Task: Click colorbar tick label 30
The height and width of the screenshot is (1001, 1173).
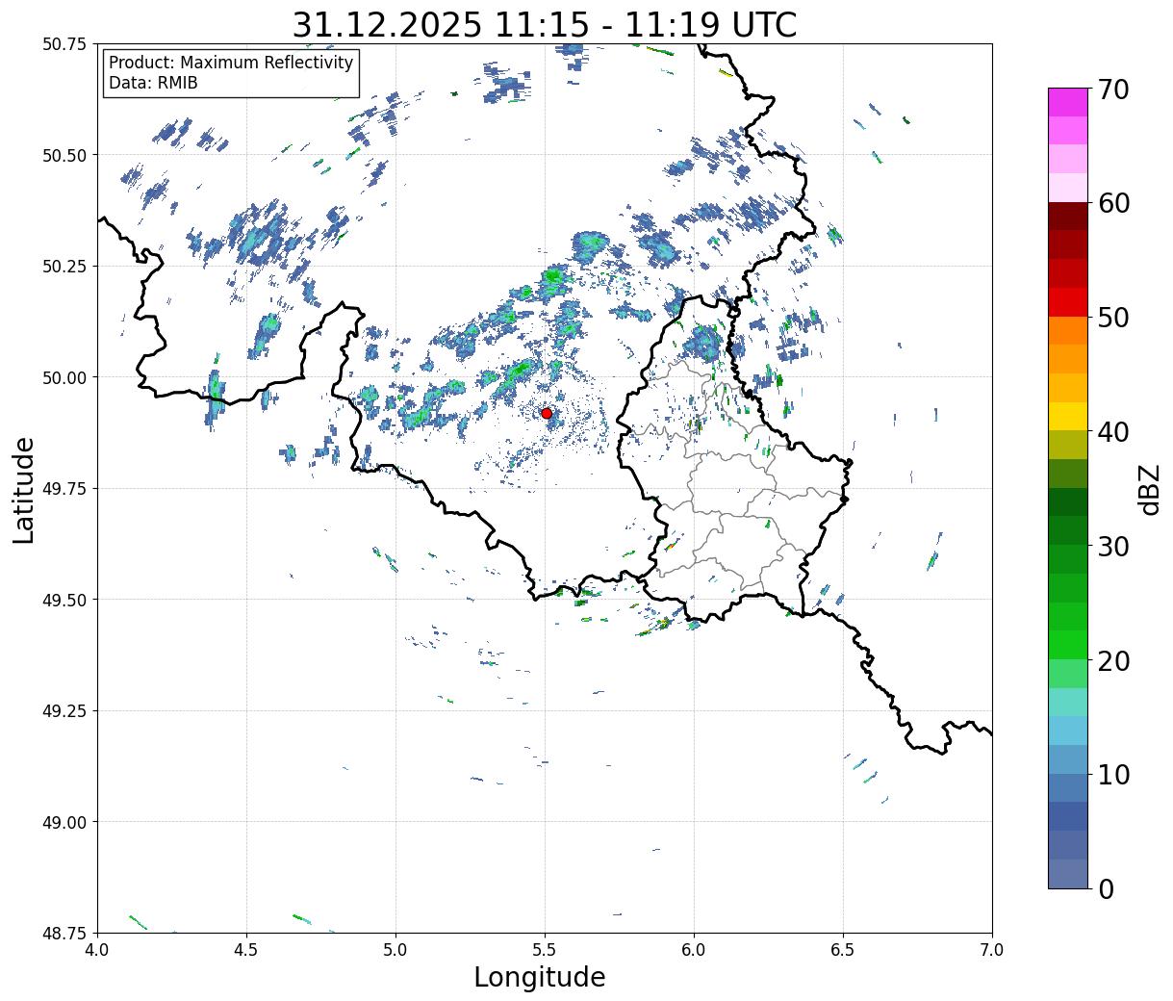Action: tap(1114, 547)
